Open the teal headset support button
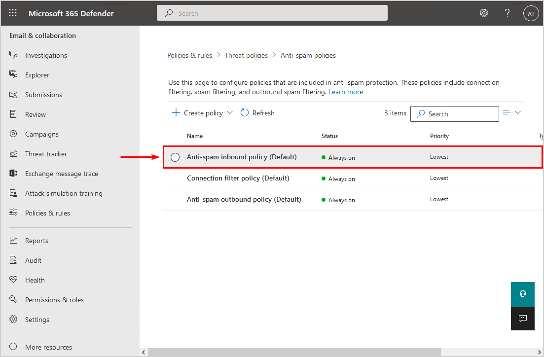This screenshot has height=357, width=544. (522, 294)
